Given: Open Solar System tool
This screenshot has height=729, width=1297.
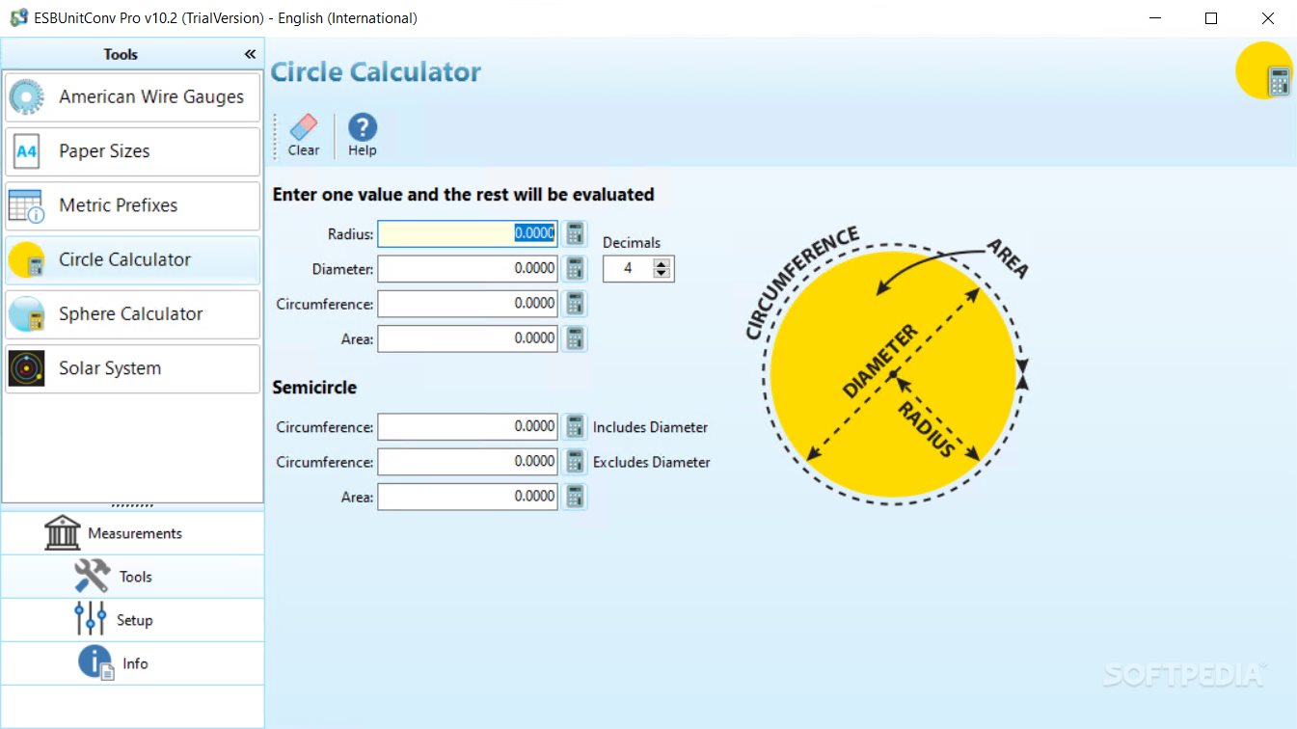Looking at the screenshot, I should 132,368.
